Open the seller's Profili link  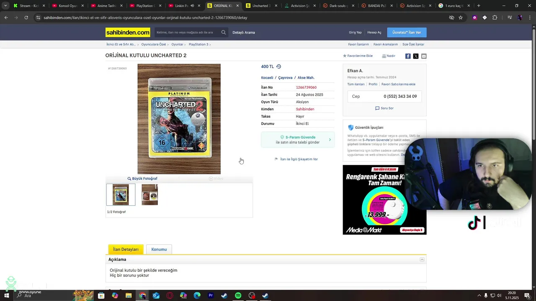coord(373,84)
